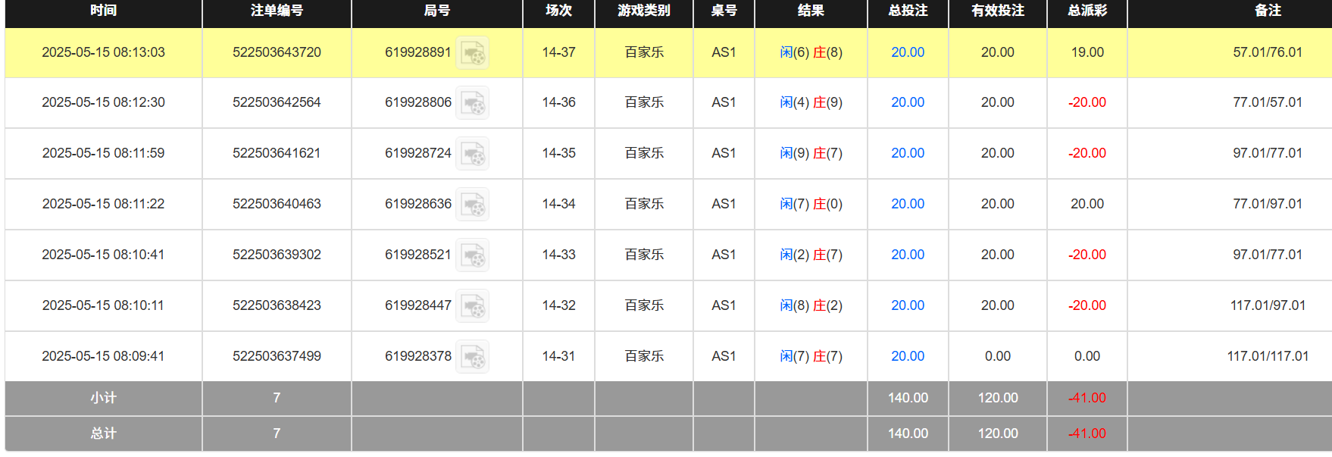This screenshot has height=457, width=1332.
Task: Open video replay icon for round 619928806
Action: [472, 103]
